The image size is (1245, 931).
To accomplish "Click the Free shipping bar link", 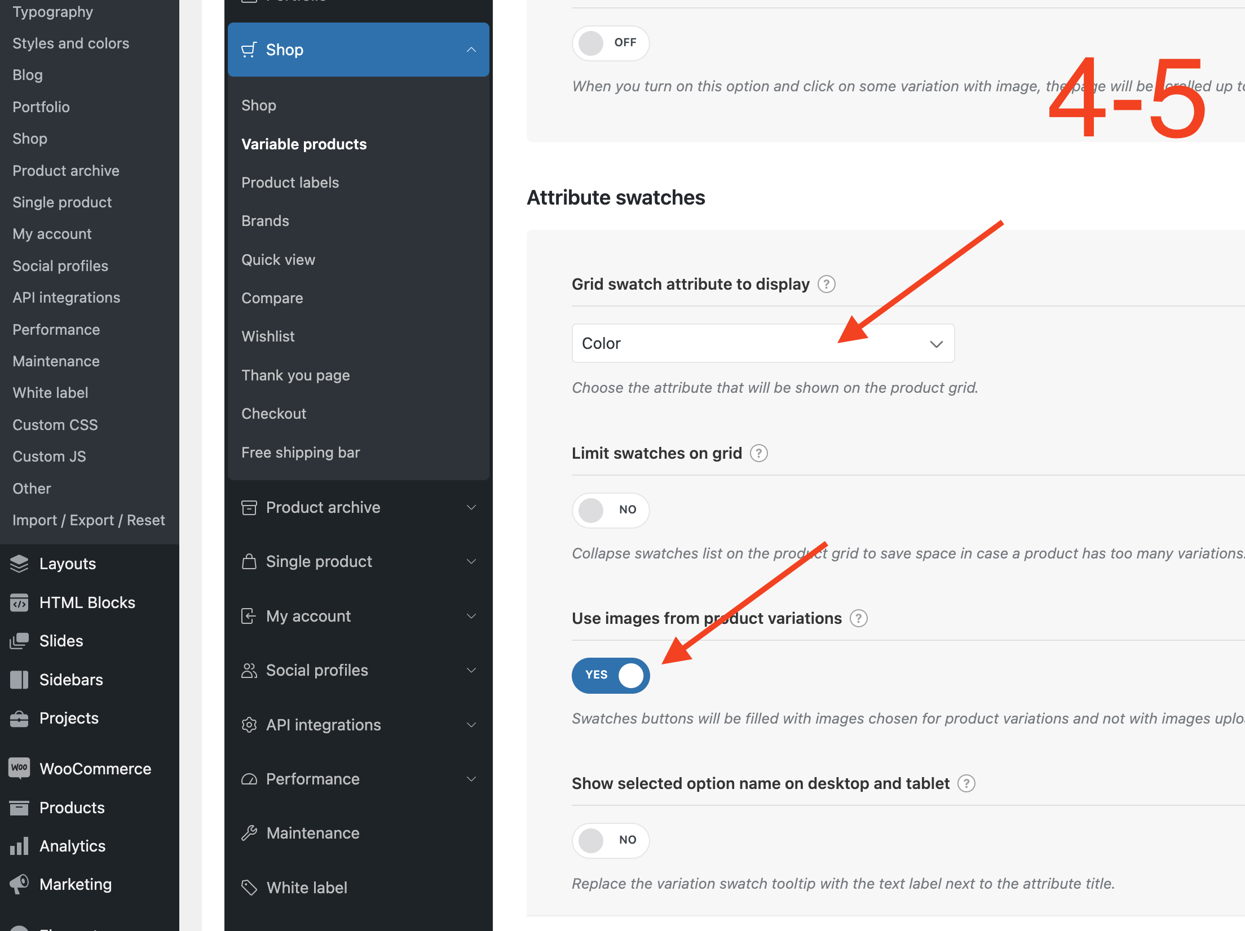I will pos(300,452).
